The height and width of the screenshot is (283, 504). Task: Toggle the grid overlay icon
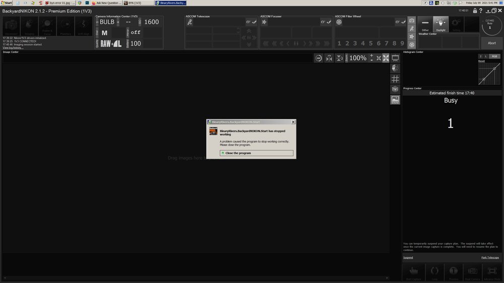pos(395,79)
